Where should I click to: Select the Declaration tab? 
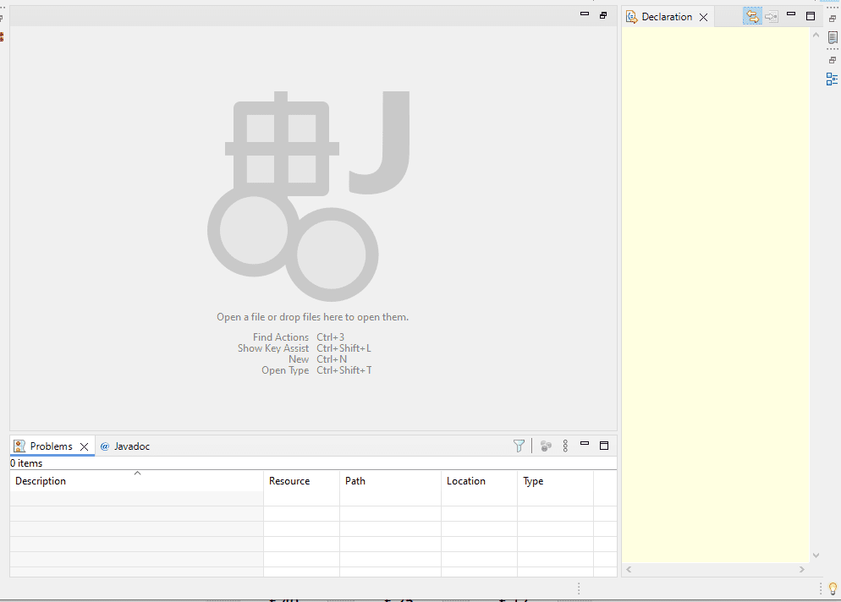pos(667,17)
